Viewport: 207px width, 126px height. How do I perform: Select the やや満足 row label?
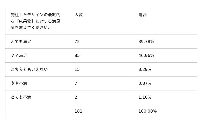click(x=19, y=56)
